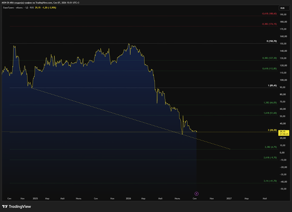Click the −50,00 price axis value
The height and width of the screenshot is (212, 292).
[x=283, y=189]
